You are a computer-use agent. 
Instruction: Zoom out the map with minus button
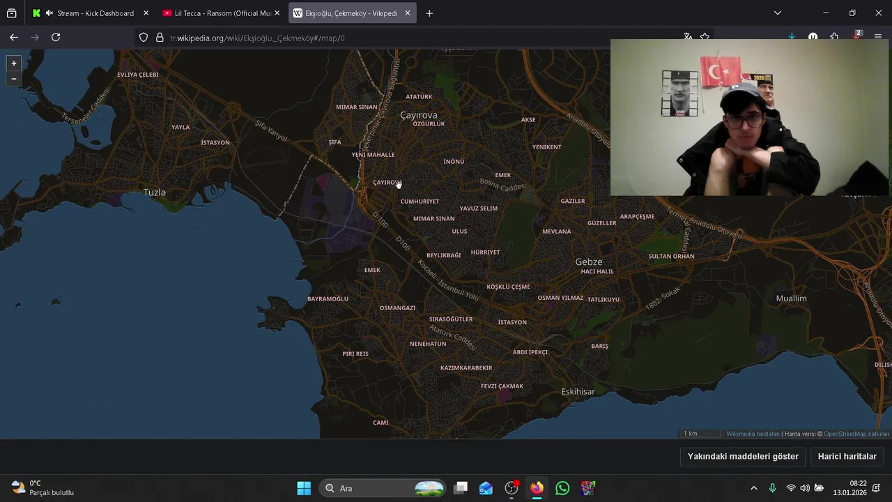pos(13,79)
